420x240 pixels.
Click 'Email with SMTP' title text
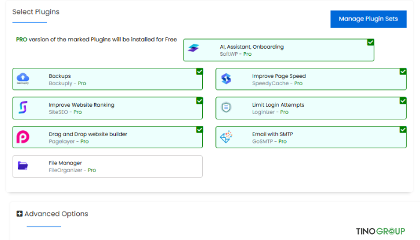click(272, 134)
